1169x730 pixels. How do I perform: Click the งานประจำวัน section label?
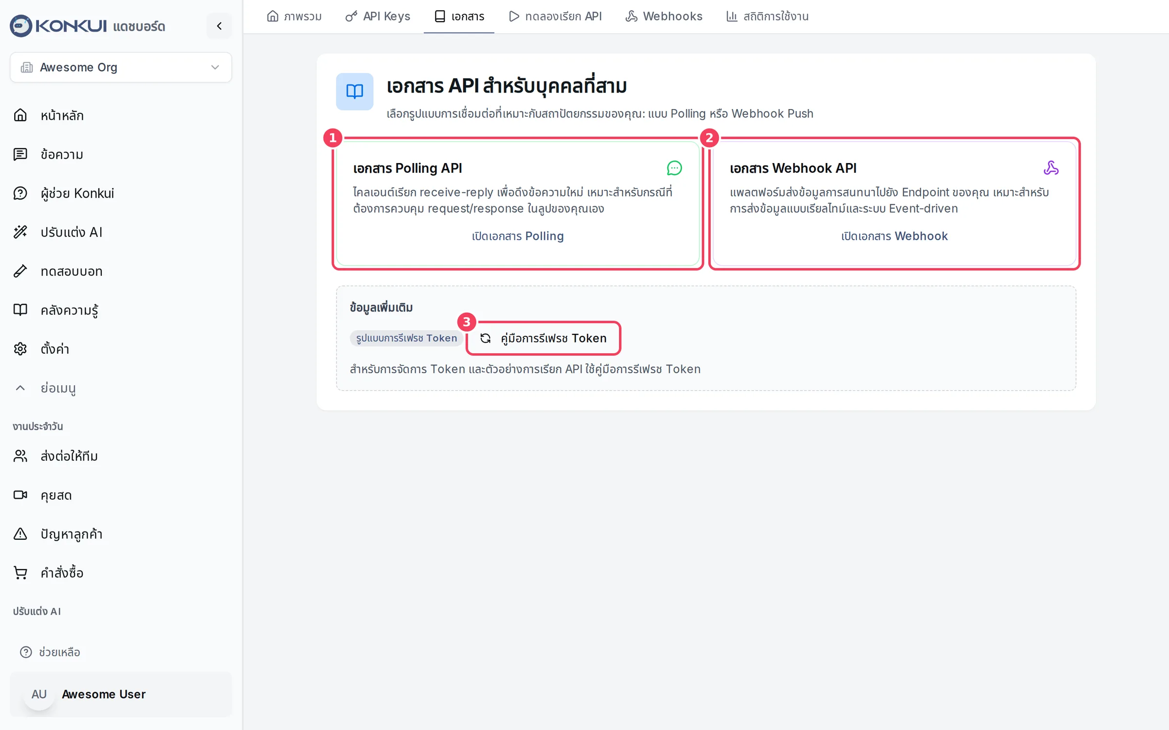[x=38, y=426]
